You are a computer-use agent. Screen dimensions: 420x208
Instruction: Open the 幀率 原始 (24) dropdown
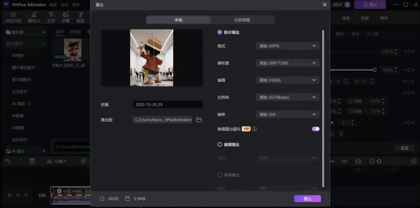click(x=288, y=114)
